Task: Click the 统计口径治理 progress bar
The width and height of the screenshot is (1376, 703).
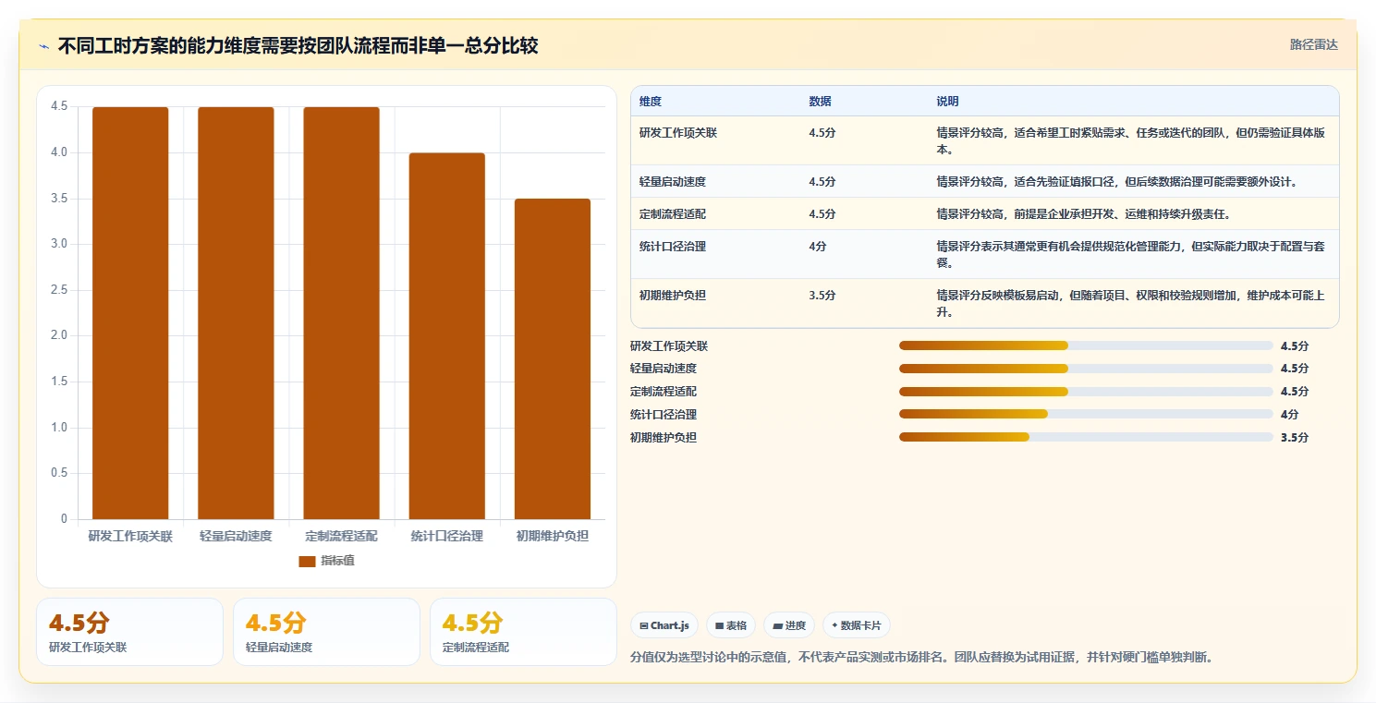Action: click(x=1086, y=414)
